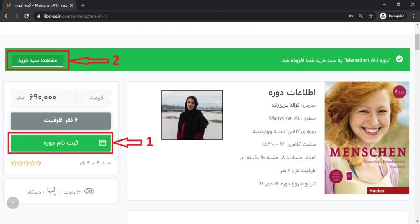The width and height of the screenshot is (420, 224).
Task: Click the ۰ دیدگاه comments count text
Action: point(36,192)
